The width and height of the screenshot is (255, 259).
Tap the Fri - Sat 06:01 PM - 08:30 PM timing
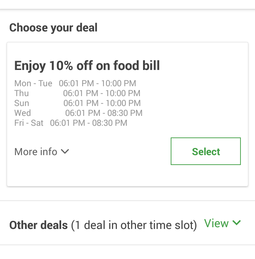pos(89,123)
